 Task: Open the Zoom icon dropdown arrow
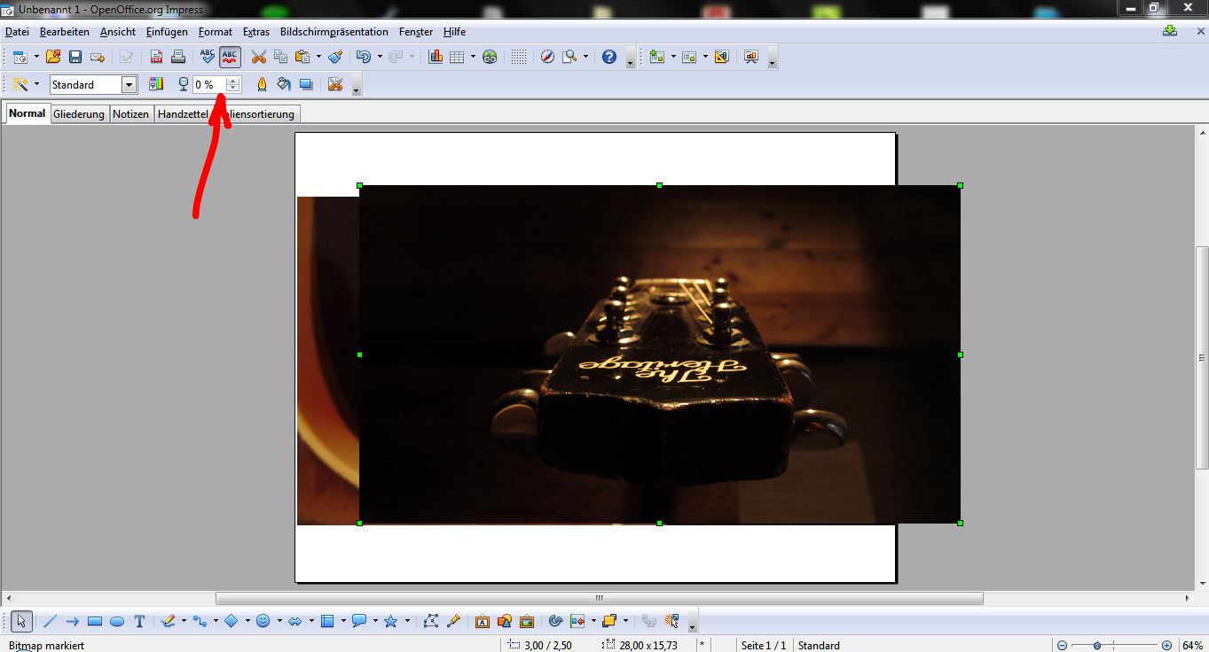585,57
